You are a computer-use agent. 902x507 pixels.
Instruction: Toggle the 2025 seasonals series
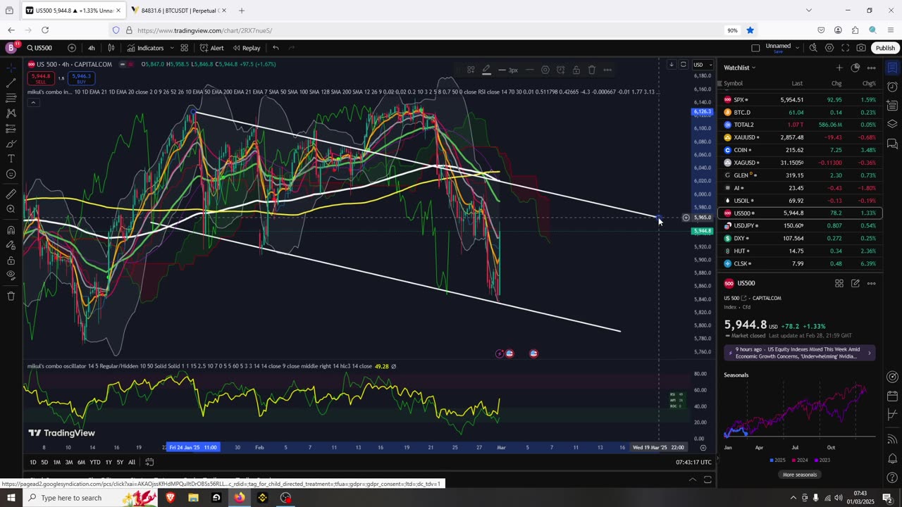tap(777, 460)
